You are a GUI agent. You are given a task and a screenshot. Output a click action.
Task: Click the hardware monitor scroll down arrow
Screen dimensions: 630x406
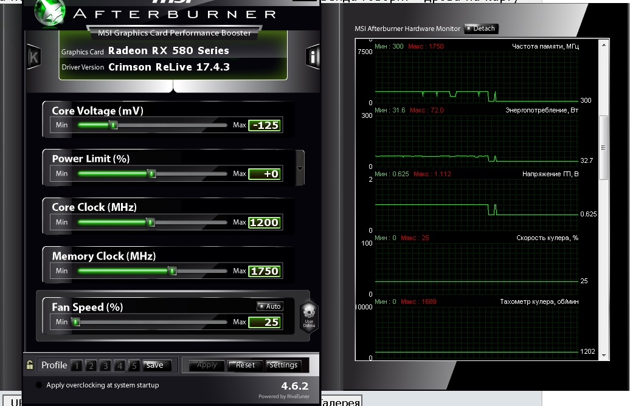603,356
